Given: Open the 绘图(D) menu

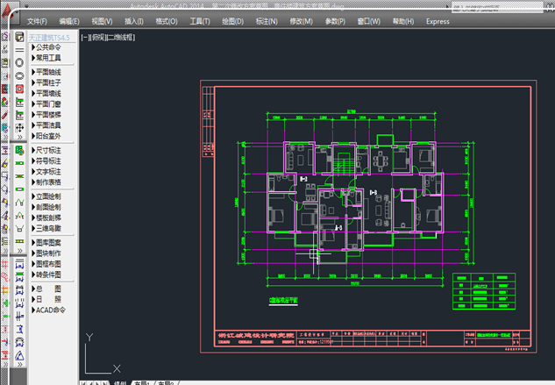Looking at the screenshot, I should click(x=233, y=22).
